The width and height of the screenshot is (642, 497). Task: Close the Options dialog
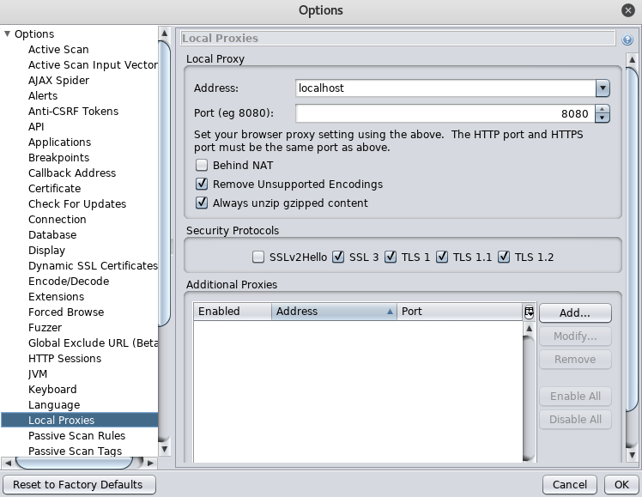627,10
